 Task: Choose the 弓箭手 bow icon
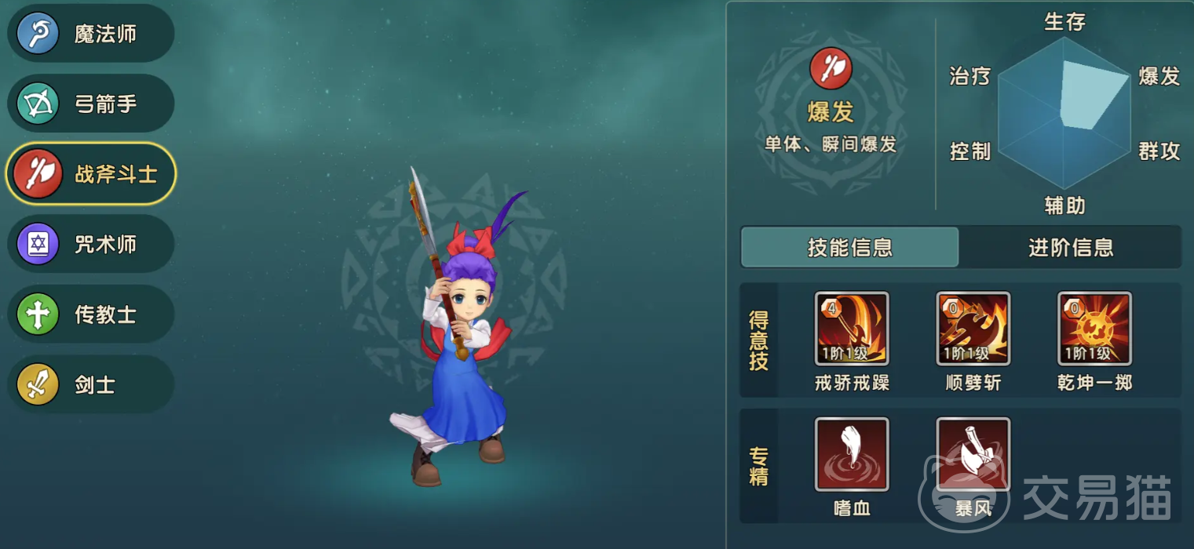(x=38, y=104)
